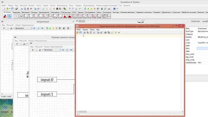This screenshot has height=117, width=208.
Task: Click up arrow icon in Загрузчик.prt toolbar
Action: pyautogui.click(x=4, y=28)
